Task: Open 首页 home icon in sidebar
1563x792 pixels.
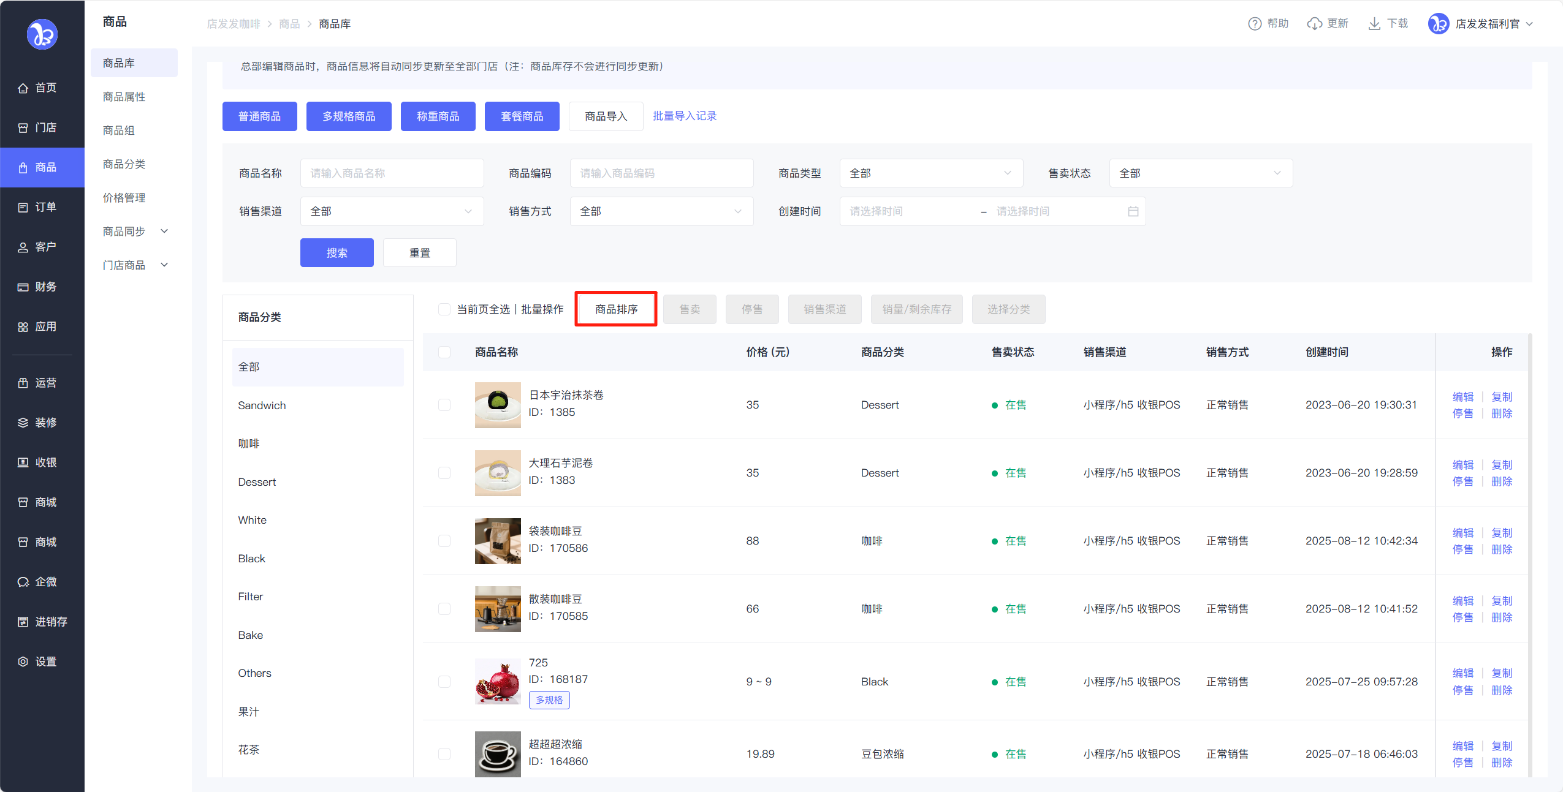Action: 23,88
